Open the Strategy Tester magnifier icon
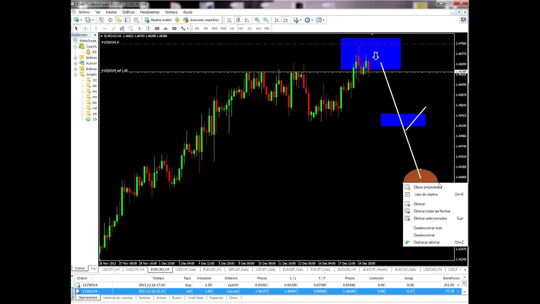The image size is (540, 304). [x=136, y=20]
